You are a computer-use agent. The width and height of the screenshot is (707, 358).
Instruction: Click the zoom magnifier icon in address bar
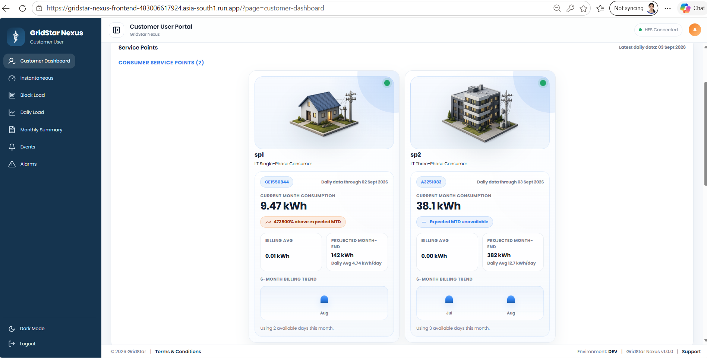(x=557, y=8)
